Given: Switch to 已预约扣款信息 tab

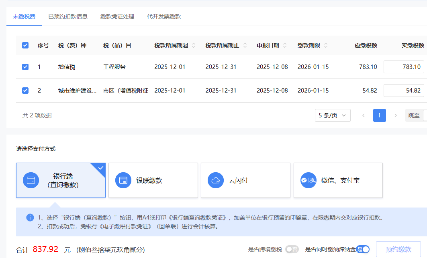Looking at the screenshot, I should 68,16.
